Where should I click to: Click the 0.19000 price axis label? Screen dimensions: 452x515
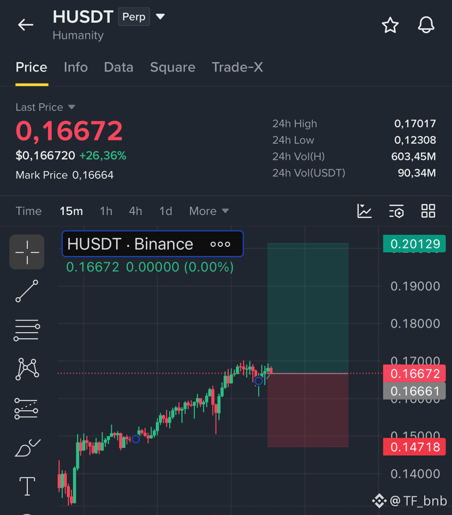point(415,286)
